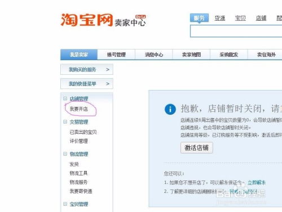Switch search to 货源
Image resolution: width=282 pixels, height=212 pixels.
pos(220,18)
